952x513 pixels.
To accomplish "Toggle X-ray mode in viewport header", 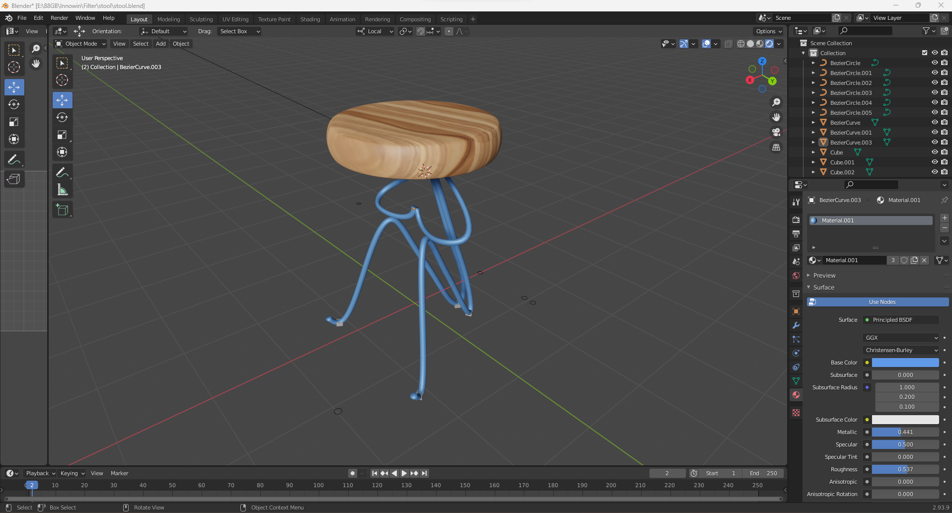I will coord(728,44).
